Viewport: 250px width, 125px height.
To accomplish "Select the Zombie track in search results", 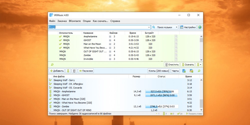I will click(87, 55).
